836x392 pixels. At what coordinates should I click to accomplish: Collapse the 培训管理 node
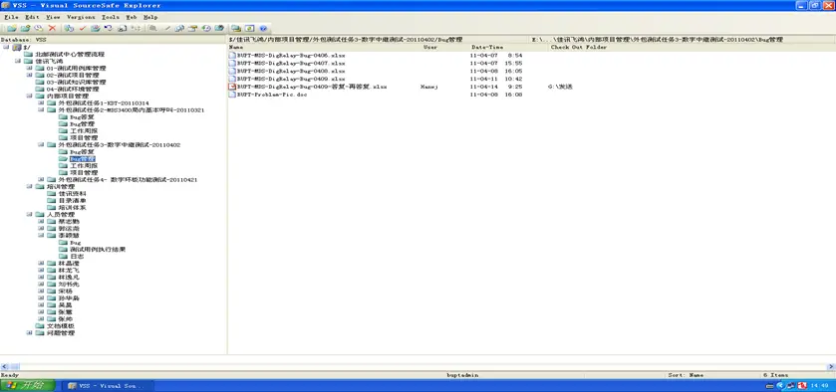pos(29,186)
